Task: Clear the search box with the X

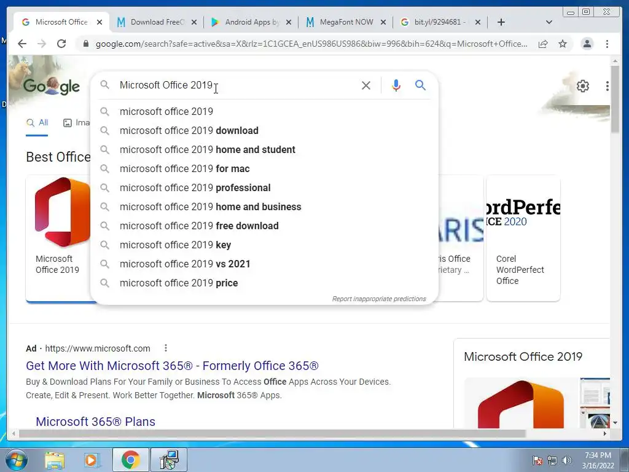Action: coord(366,85)
